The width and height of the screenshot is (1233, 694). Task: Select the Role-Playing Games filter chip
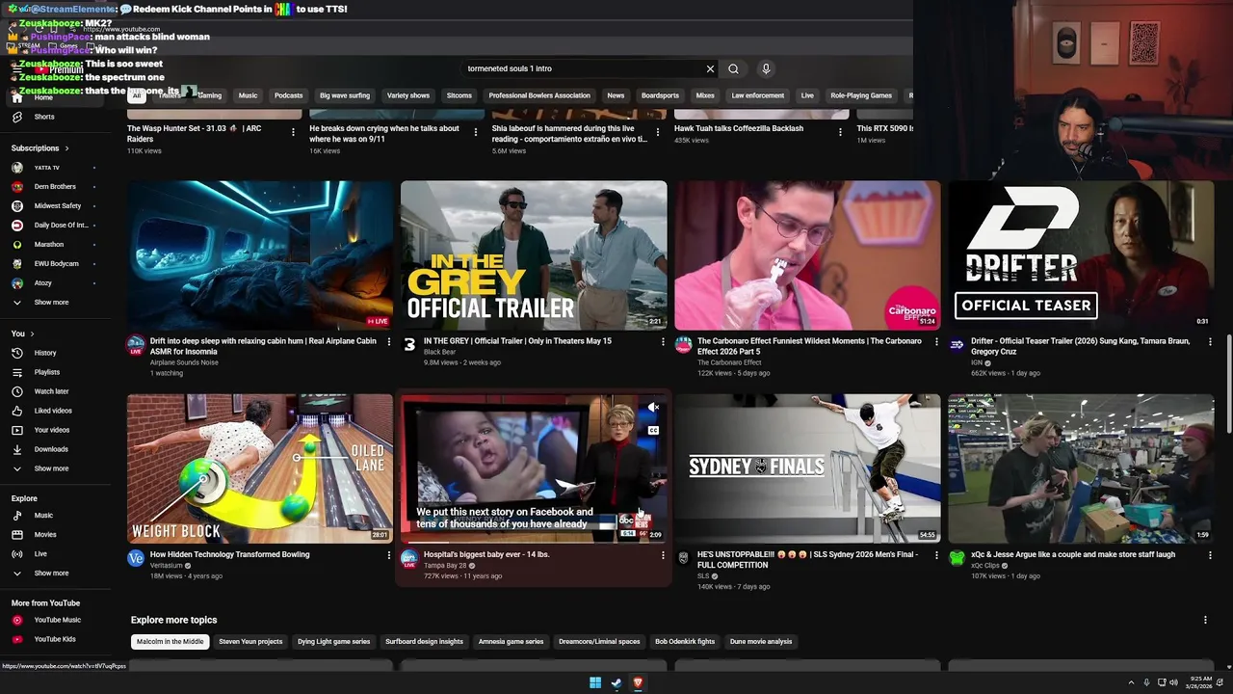[x=861, y=95]
